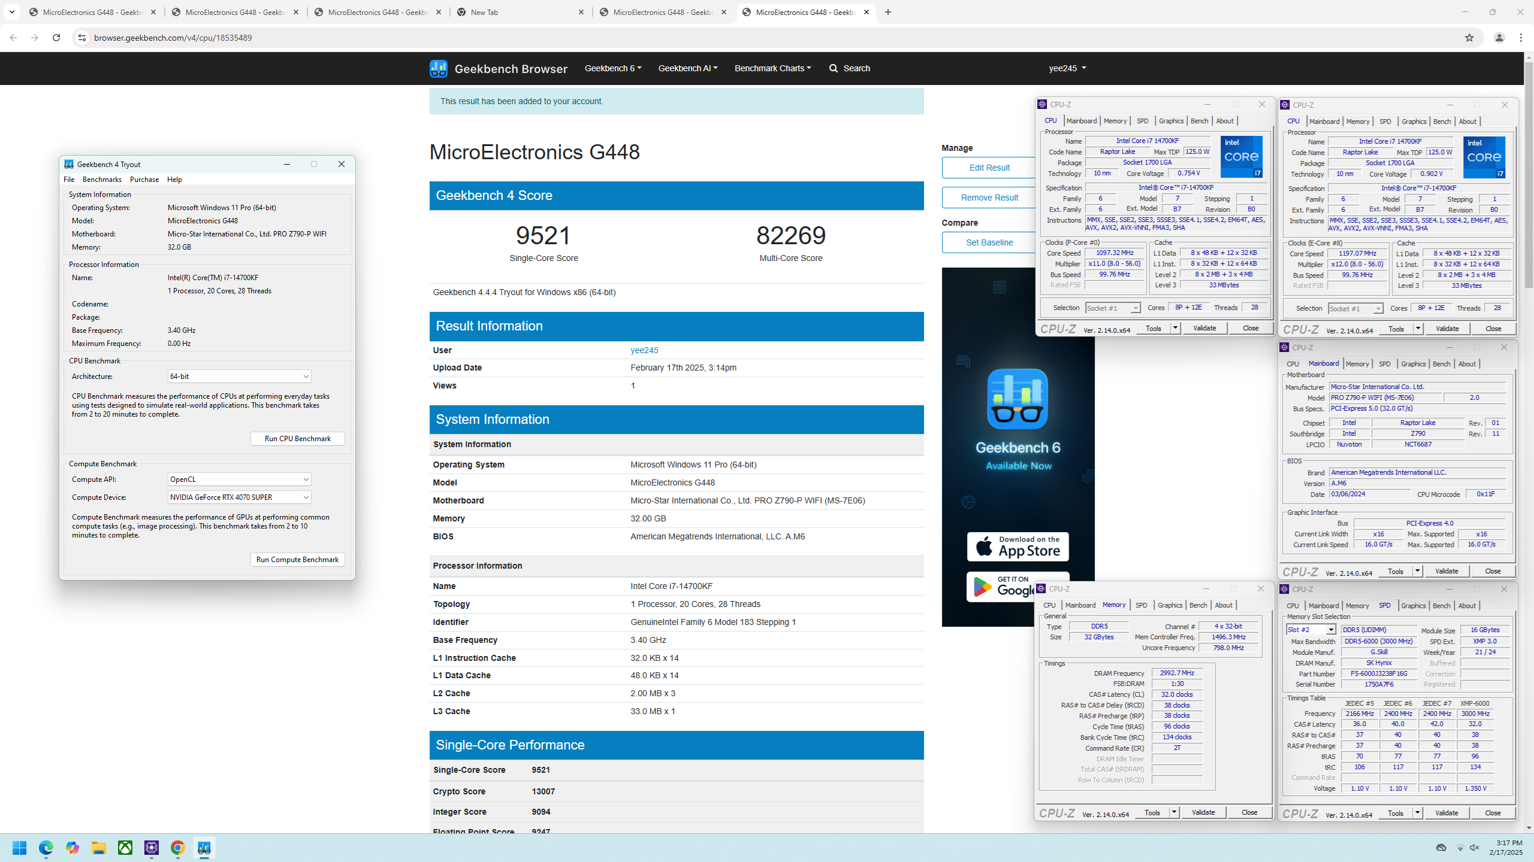Select Graphics tab in the Memory CPU-Z window
Viewport: 1534px width, 862px height.
[x=1170, y=605]
